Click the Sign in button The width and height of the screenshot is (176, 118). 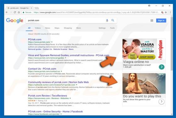click(x=161, y=20)
